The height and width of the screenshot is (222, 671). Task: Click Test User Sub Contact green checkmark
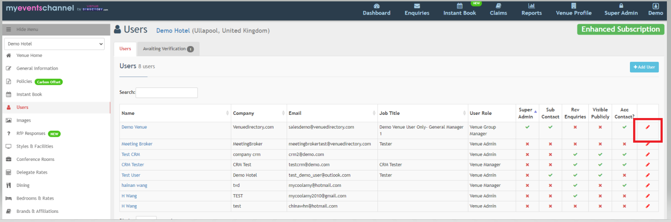(x=550, y=175)
